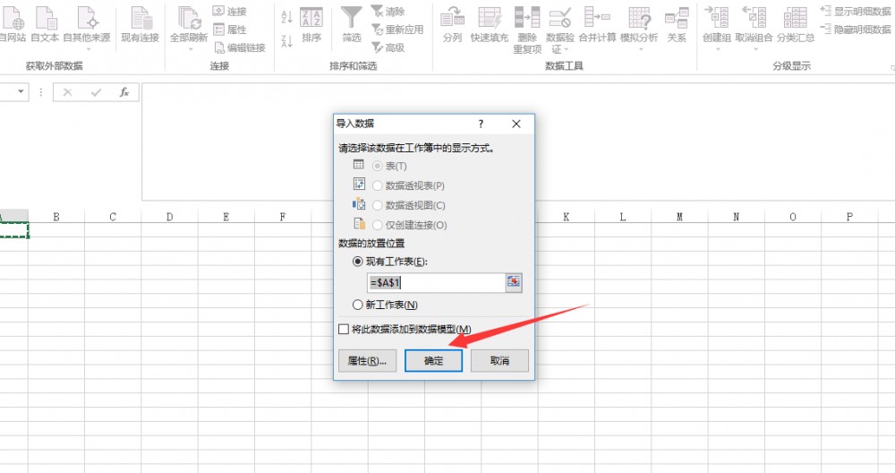
Task: Click 快速填充 (Flash Fill) icon
Action: point(490,18)
